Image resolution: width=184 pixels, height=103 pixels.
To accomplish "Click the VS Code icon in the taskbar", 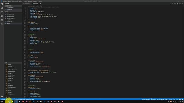I will click(16, 102).
